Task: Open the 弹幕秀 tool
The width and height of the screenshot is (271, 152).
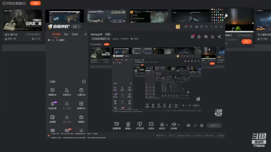Action: pyautogui.click(x=81, y=119)
